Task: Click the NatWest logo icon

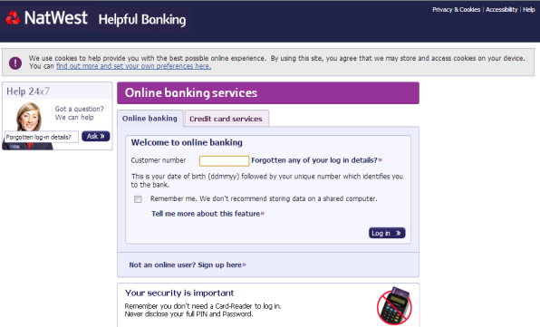Action: [13, 18]
